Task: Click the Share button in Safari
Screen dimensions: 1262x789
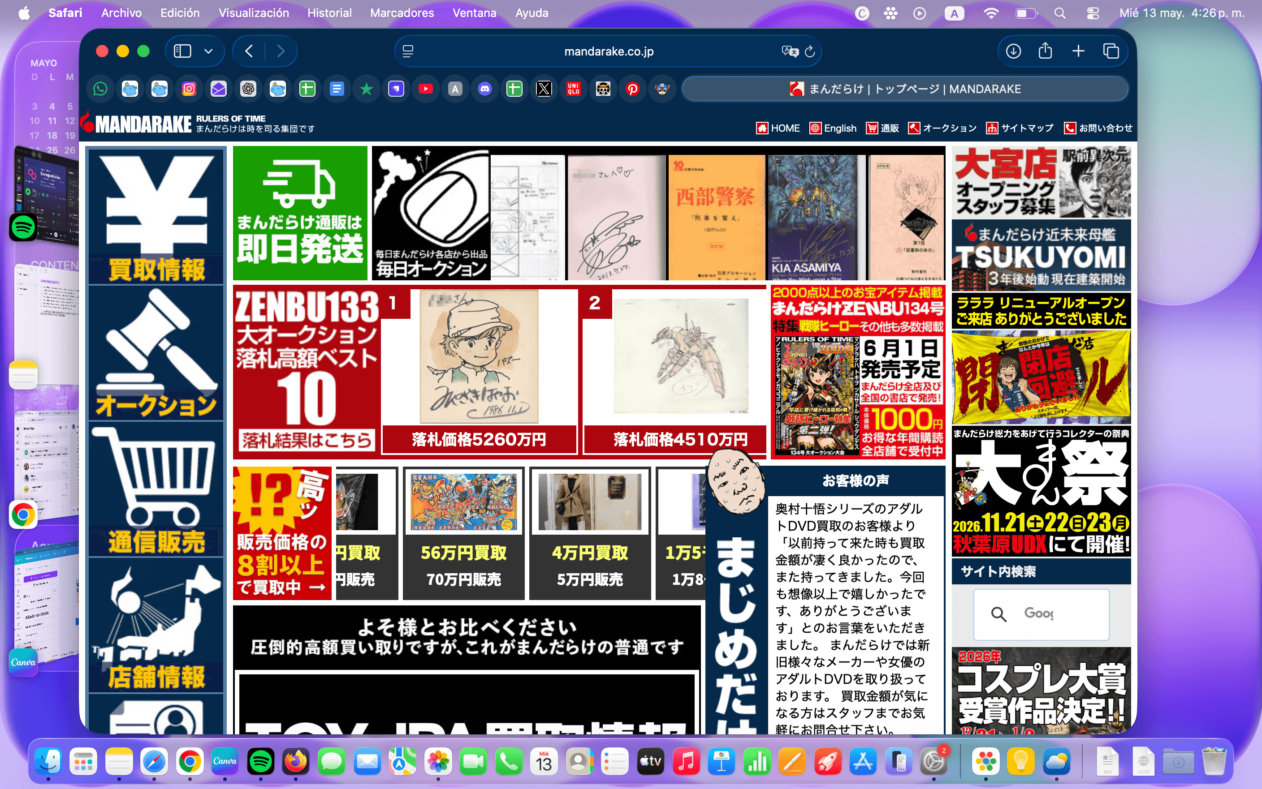Action: tap(1045, 51)
